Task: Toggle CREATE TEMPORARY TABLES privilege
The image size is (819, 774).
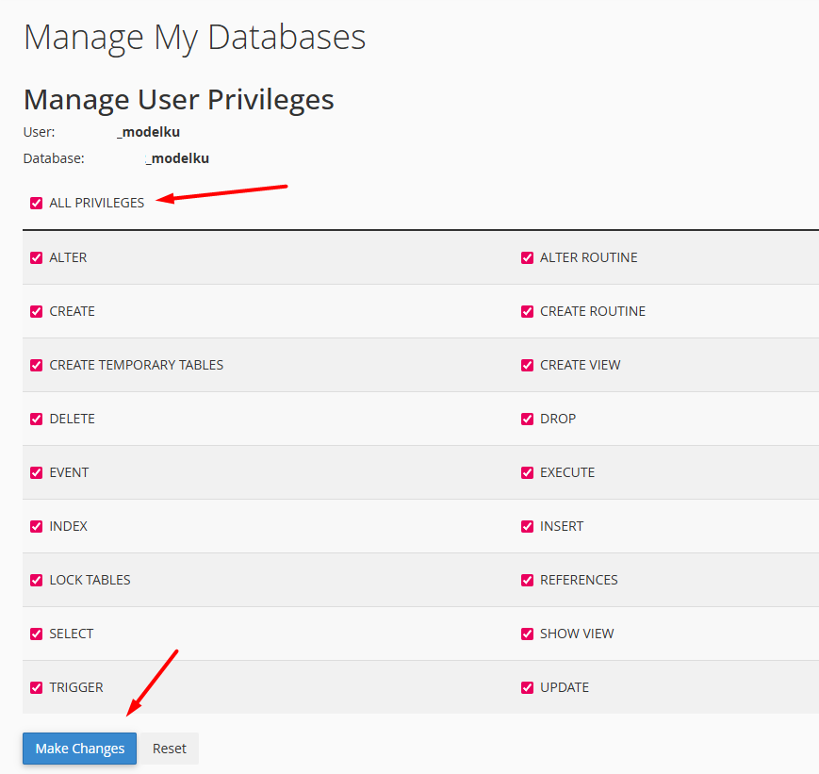Action: 36,364
